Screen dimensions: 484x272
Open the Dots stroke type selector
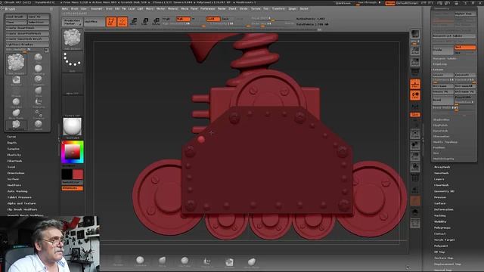(73, 62)
